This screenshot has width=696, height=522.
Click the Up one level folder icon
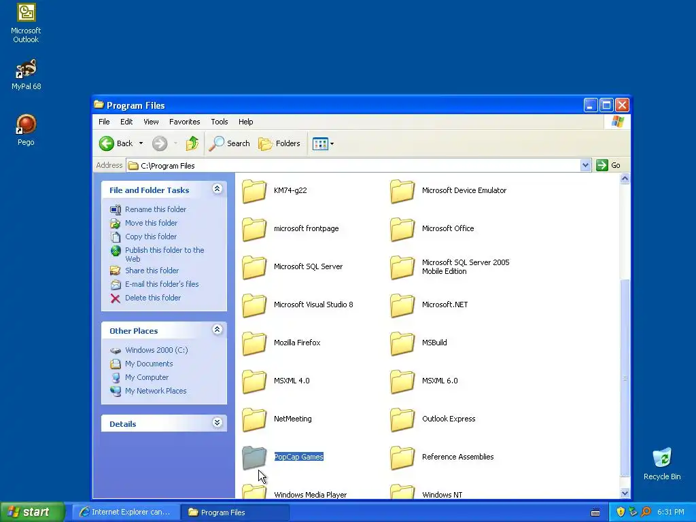pyautogui.click(x=192, y=143)
